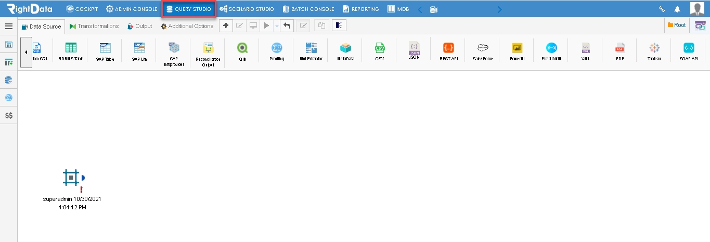Open the IMDB module
Screen dimensions: 710x242
(x=398, y=9)
